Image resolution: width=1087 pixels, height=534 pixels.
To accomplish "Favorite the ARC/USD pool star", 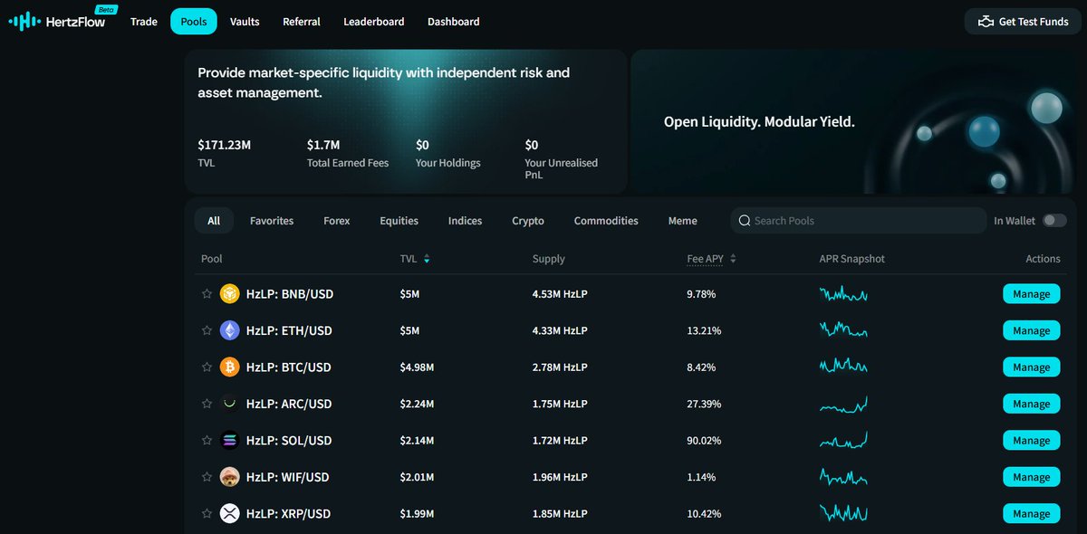I will 207,404.
